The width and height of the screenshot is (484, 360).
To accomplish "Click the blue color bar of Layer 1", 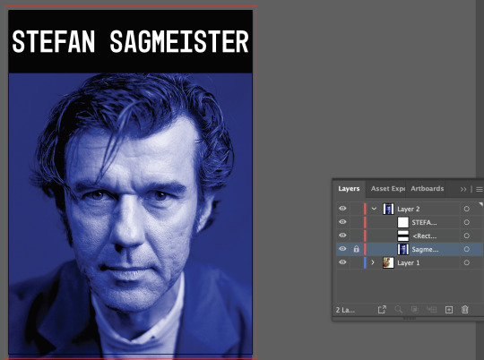I will 365,262.
